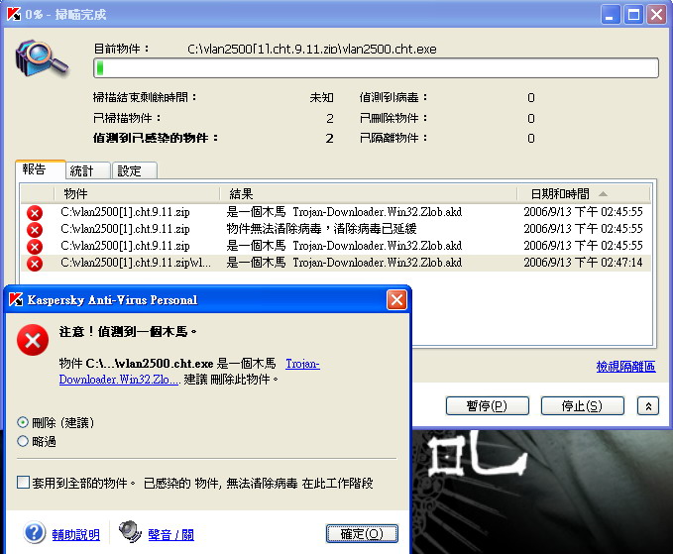Viewport: 673px width, 554px height.
Task: Select the report row timestamped 02:47:14
Action: (x=336, y=263)
